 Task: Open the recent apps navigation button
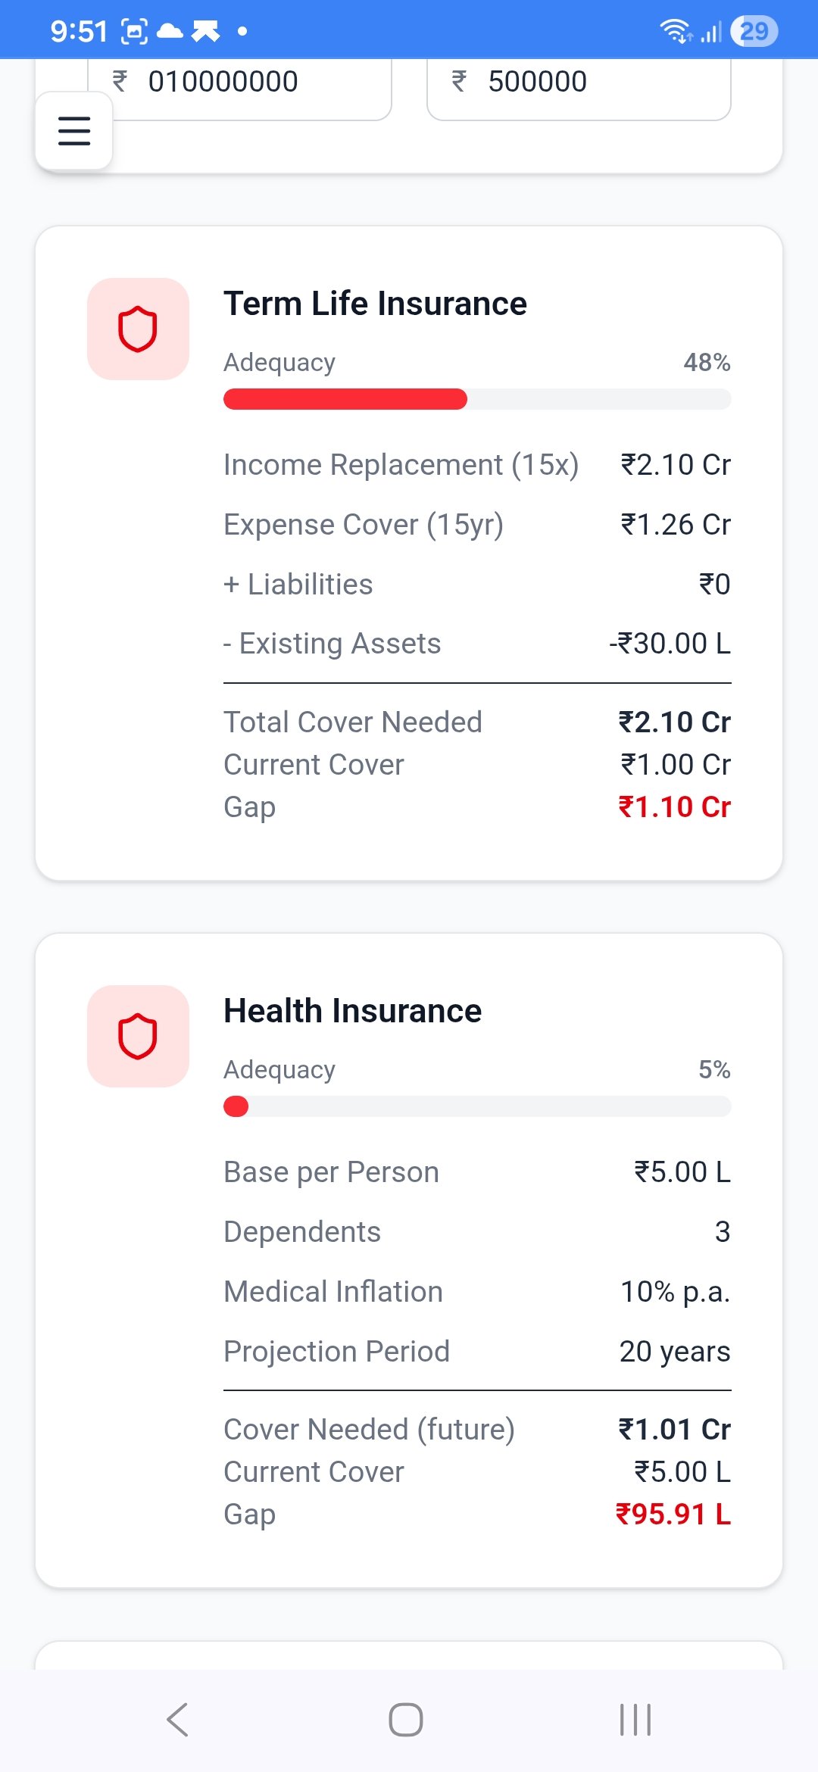pos(635,1719)
